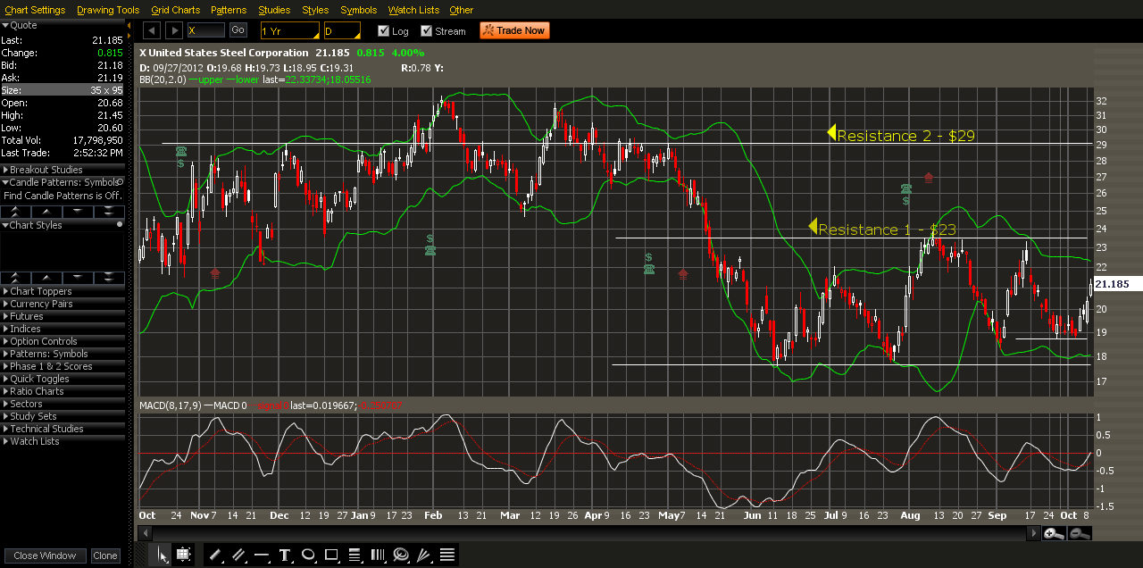Open the Styles menu
1143x568 pixels.
[x=315, y=10]
